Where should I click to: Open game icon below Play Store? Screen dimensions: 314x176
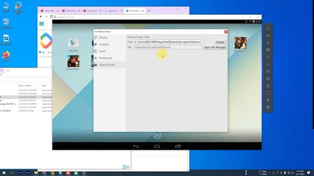tap(73, 61)
